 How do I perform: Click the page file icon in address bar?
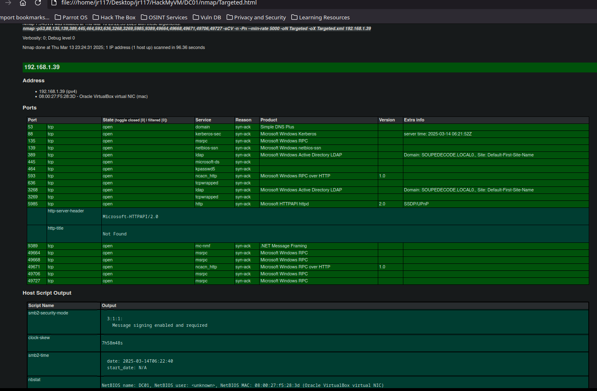[x=54, y=3]
